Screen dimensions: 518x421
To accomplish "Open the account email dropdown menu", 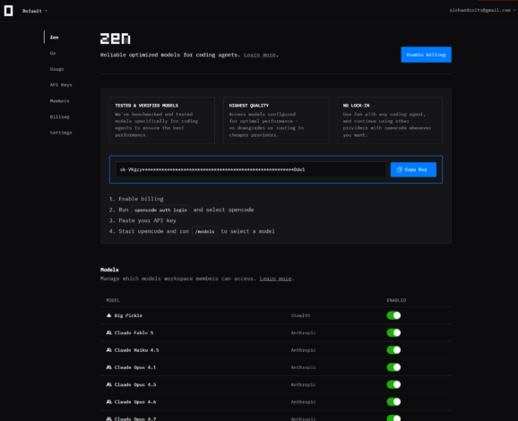I will click(x=482, y=10).
